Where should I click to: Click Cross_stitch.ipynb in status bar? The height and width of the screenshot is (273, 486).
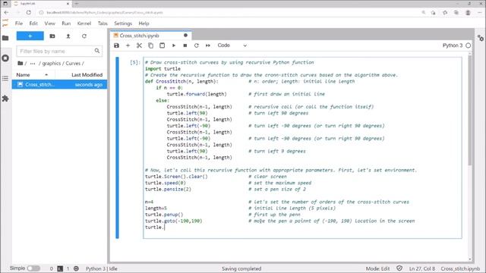(x=460, y=268)
